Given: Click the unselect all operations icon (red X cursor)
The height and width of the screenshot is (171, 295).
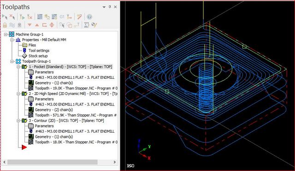Looking at the screenshot, I should pos(12,17).
